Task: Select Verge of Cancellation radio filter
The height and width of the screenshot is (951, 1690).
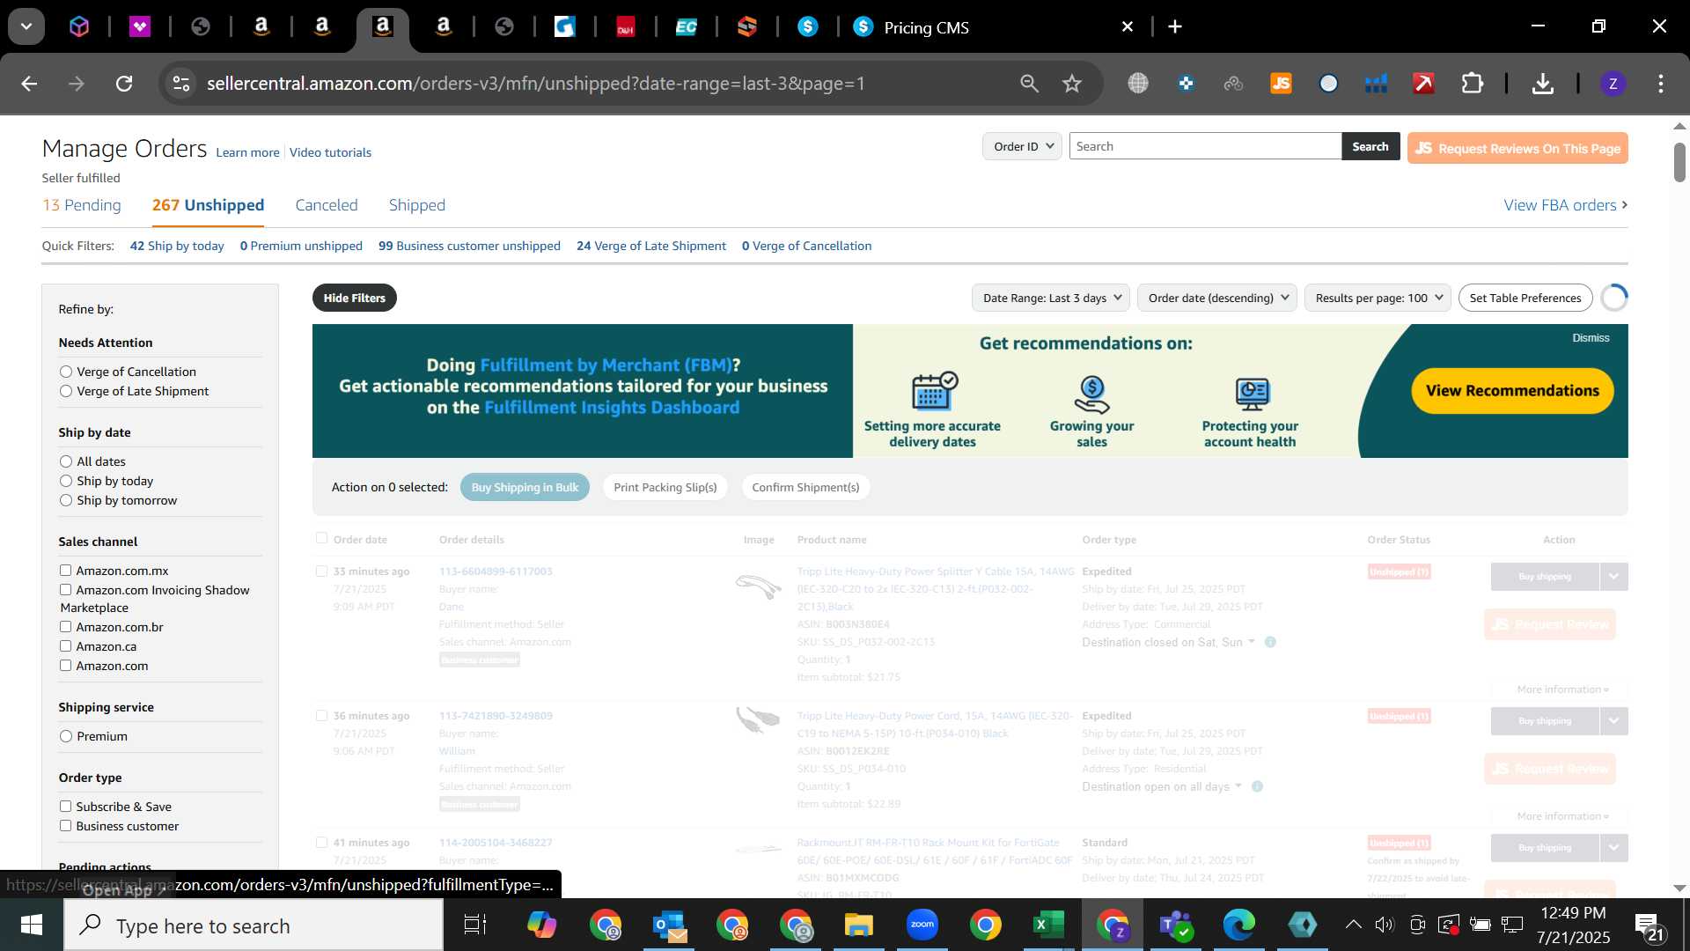Action: click(x=66, y=372)
